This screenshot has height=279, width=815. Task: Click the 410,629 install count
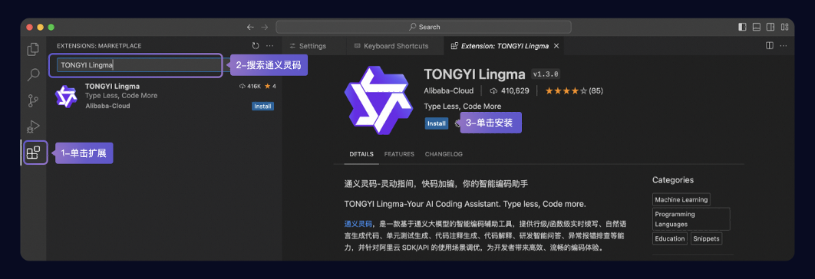point(510,90)
